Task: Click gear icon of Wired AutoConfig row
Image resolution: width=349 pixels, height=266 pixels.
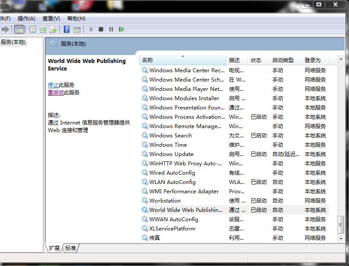Action: 145,172
